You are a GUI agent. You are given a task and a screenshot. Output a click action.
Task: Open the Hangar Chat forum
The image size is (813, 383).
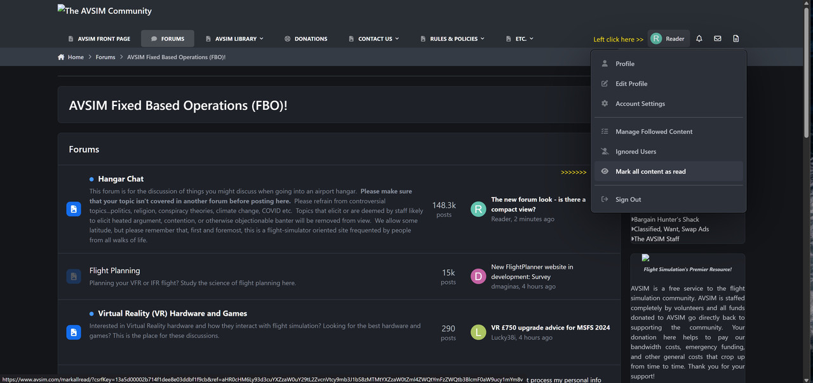point(121,179)
